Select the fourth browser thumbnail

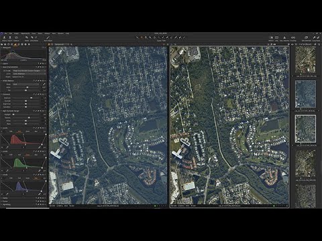305,163
